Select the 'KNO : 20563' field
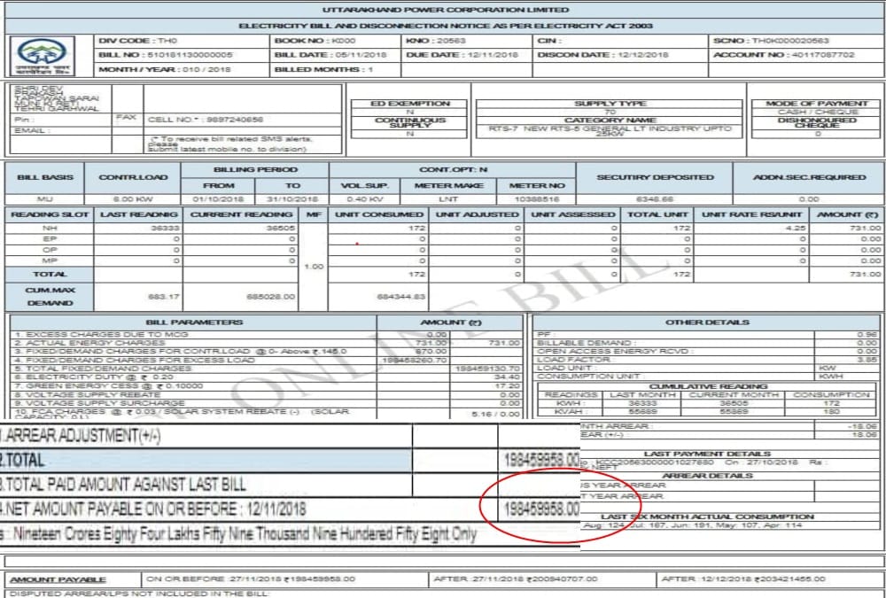Screen dimensions: 886x598 [x=436, y=41]
